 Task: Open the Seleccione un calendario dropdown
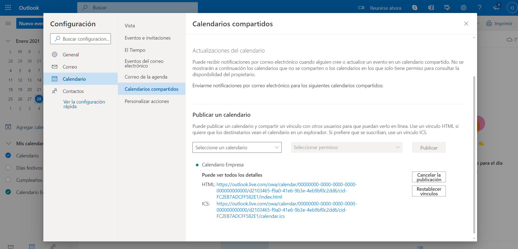click(237, 147)
